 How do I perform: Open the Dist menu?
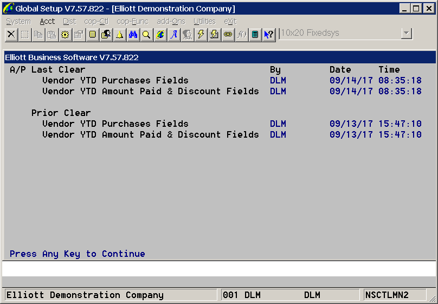69,21
